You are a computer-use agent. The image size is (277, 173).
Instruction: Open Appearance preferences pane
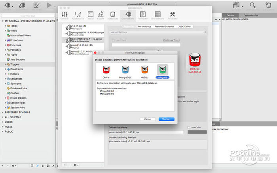[78, 15]
